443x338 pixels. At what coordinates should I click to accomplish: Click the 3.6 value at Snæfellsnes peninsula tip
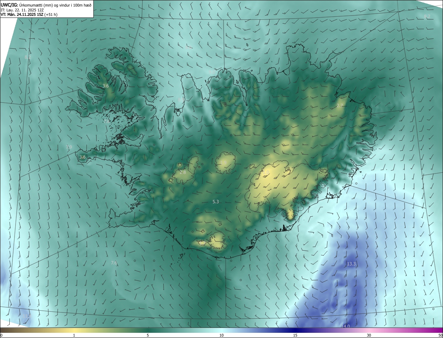82,157
